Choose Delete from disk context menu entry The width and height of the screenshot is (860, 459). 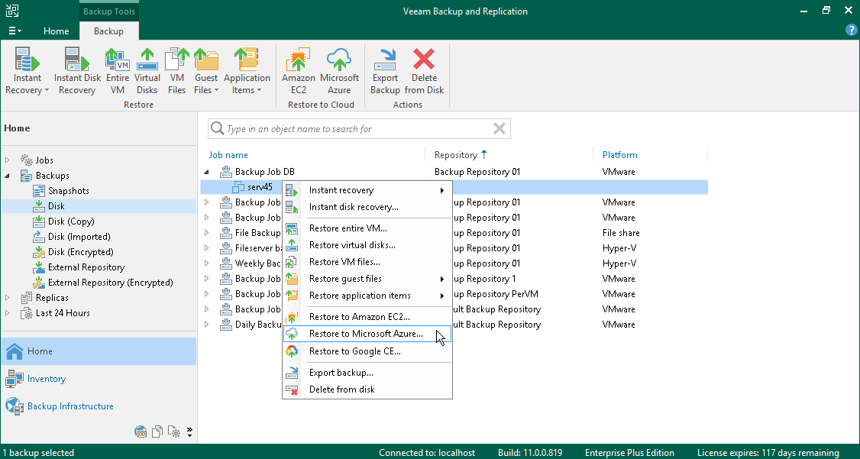(367, 390)
